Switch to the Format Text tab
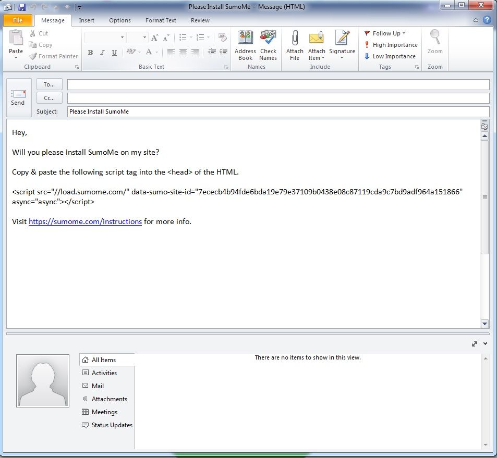Viewport: 497px width, 458px height. [161, 20]
